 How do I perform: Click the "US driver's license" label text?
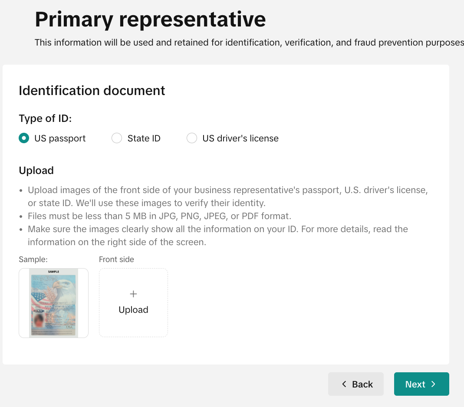coord(240,138)
